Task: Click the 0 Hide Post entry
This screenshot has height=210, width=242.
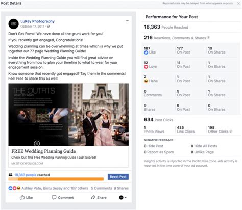Action: 154,146
